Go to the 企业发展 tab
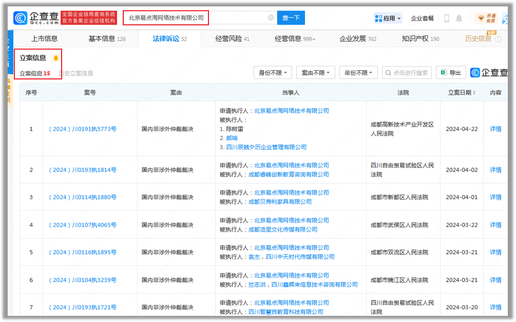Image resolution: width=516 pixels, height=322 pixels. (x=358, y=39)
